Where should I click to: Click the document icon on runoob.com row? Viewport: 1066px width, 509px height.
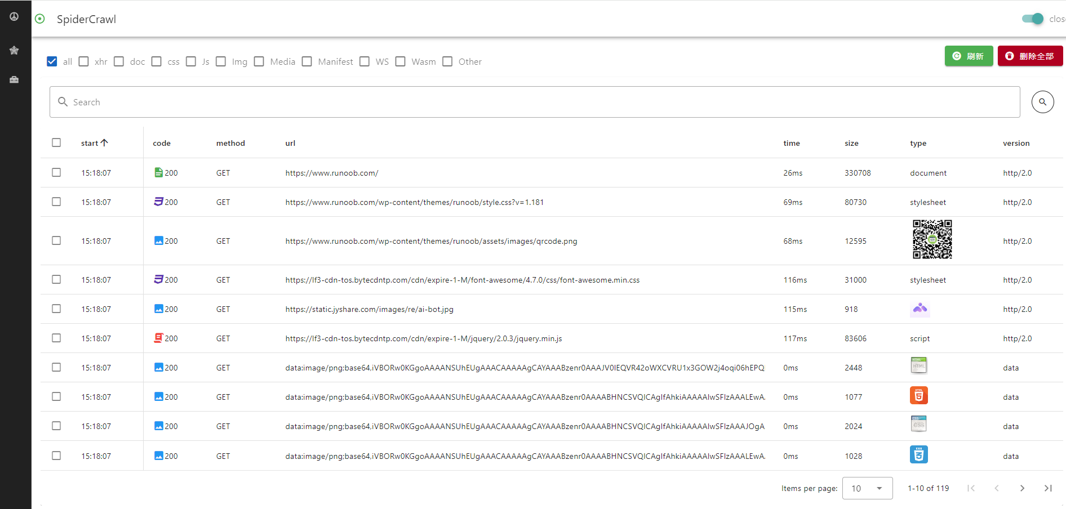(158, 172)
